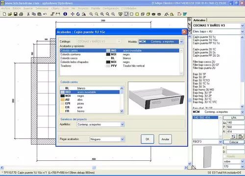Select the Artículos tab
245x176 pixels.
199,20
